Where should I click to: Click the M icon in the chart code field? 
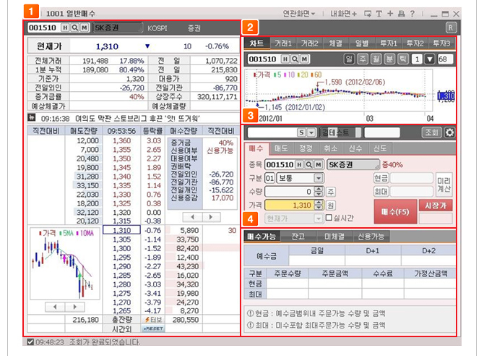[x=304, y=59]
